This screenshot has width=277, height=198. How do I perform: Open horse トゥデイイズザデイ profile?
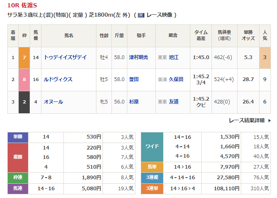coord(65,57)
